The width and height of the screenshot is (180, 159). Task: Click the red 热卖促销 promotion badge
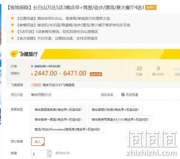pos(96,74)
